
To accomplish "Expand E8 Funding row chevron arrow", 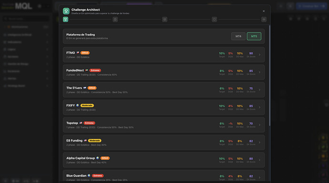I will (259, 142).
